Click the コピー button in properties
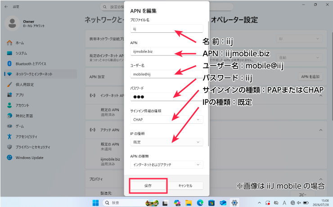 pyautogui.click(x=303, y=194)
